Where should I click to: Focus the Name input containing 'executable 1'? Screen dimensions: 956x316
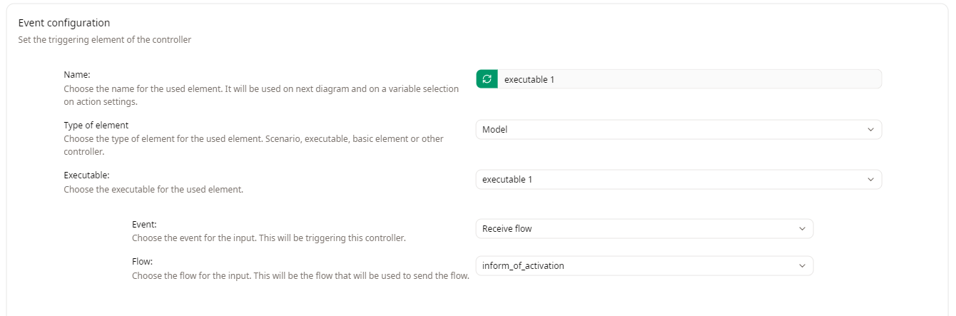(x=688, y=79)
